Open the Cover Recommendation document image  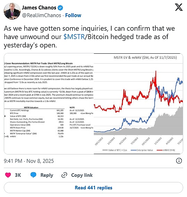tap(49, 104)
